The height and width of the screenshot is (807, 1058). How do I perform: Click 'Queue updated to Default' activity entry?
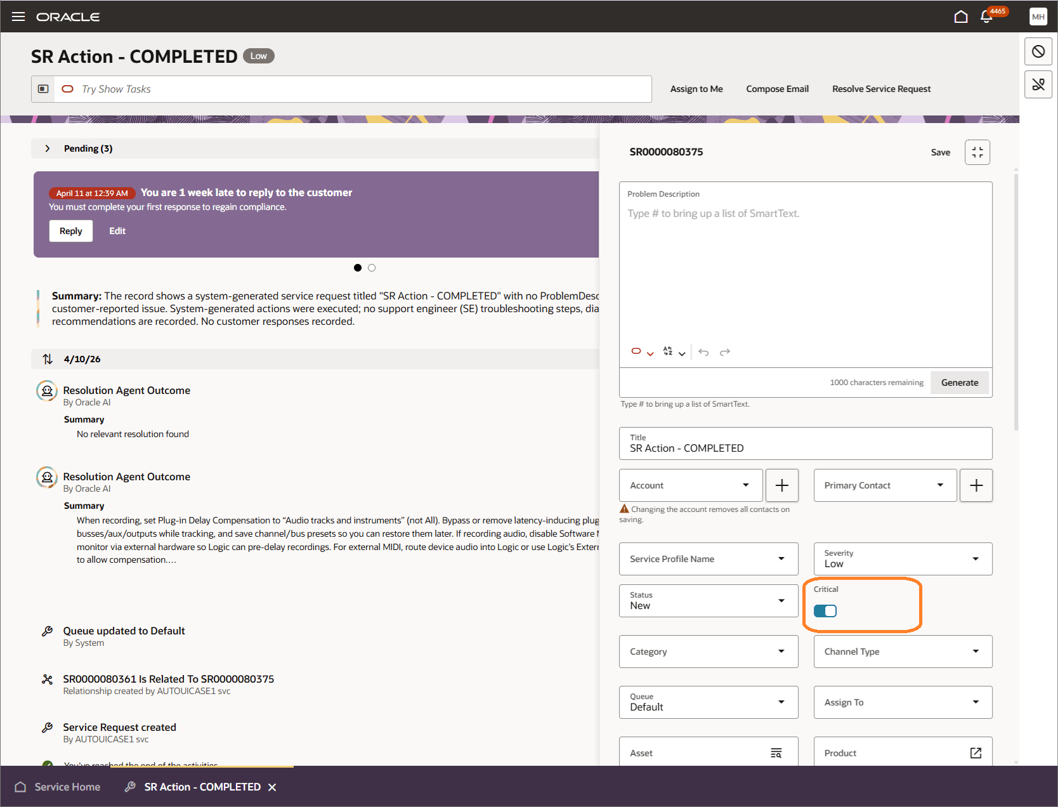(124, 631)
